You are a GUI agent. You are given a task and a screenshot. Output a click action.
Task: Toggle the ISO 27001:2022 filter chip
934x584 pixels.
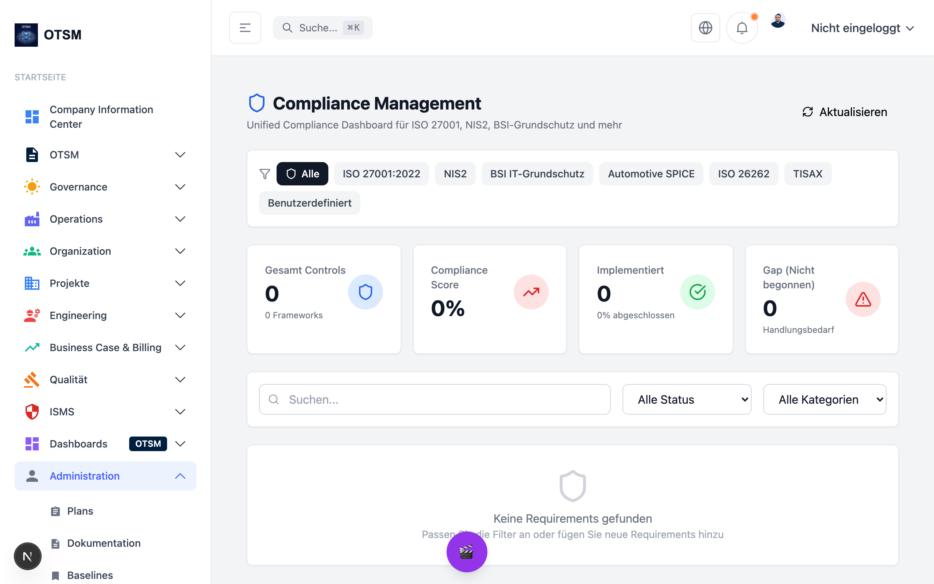(381, 174)
